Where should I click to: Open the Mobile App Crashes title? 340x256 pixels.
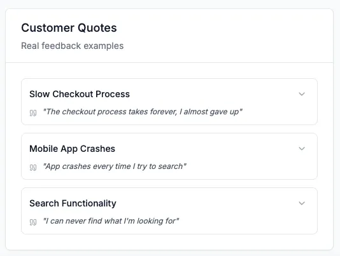tap(72, 149)
